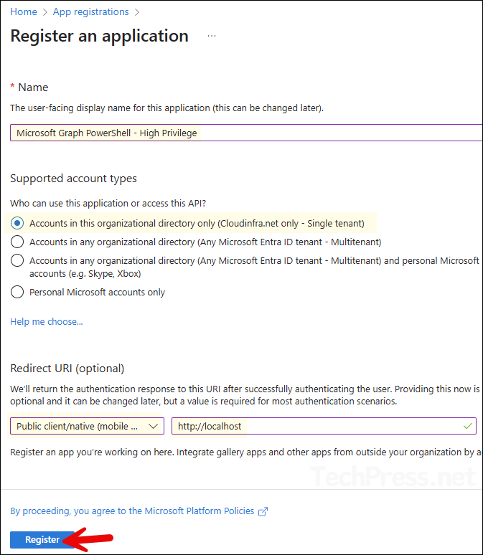Open the 'Help me choose...' link

[47, 321]
